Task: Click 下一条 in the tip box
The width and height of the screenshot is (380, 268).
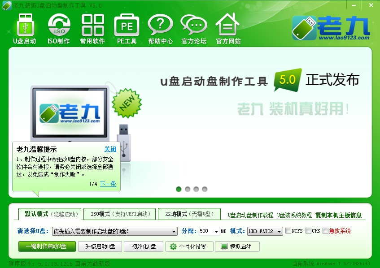Action: tap(108, 184)
